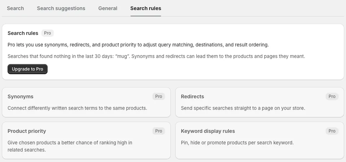
Task: Click the Product priority heading
Action: (x=27, y=131)
